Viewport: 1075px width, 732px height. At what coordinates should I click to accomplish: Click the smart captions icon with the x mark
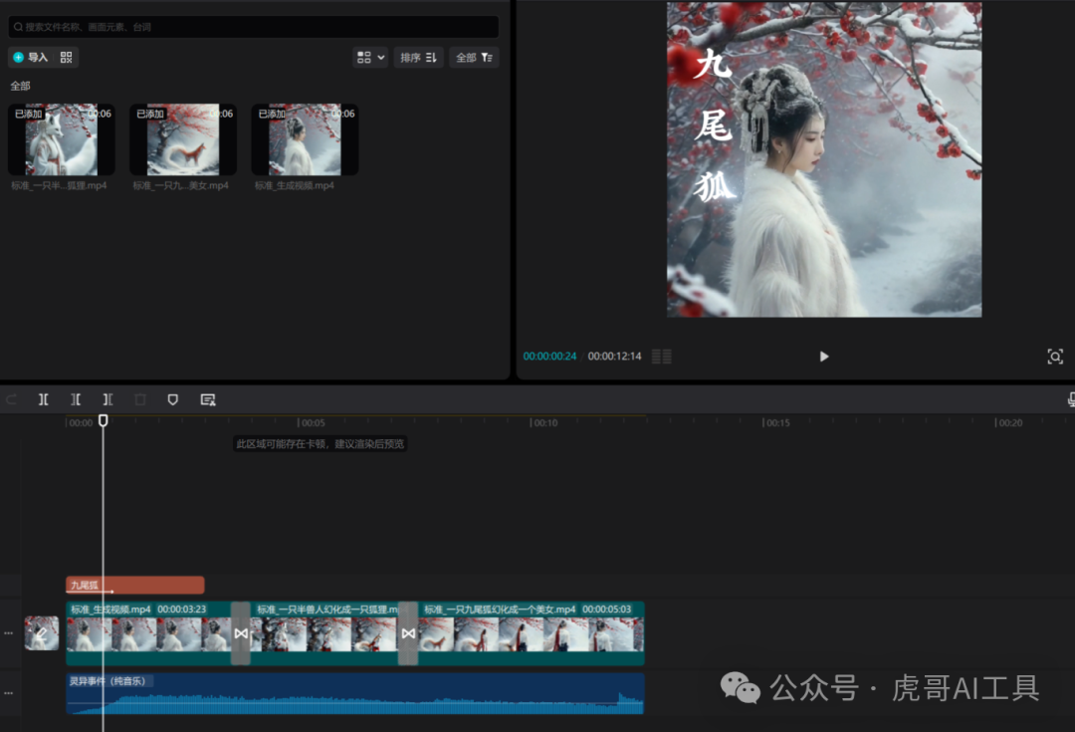207,399
